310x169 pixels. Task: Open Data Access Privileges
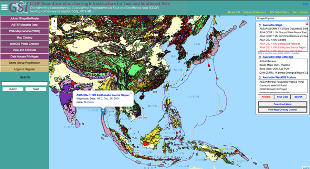coord(24,56)
